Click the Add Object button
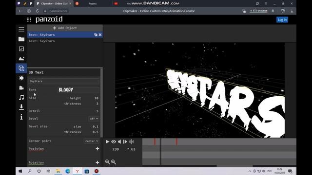The image size is (312, 175). (65, 28)
